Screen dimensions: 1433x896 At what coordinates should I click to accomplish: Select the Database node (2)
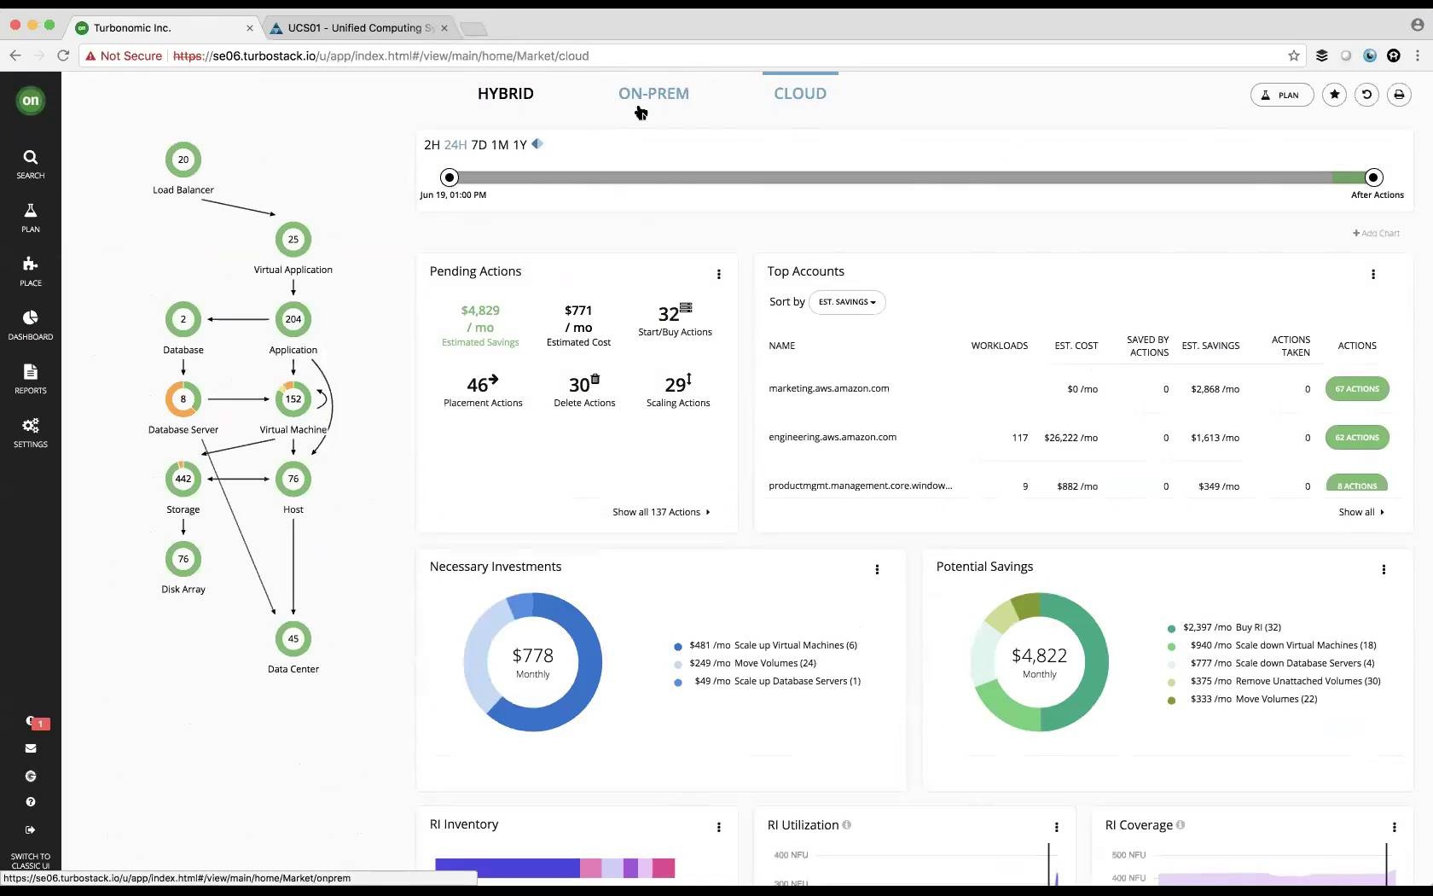[x=183, y=319]
